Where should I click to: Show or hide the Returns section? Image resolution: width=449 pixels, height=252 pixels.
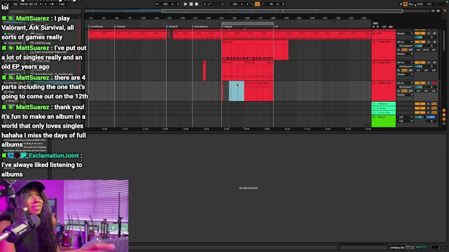pyautogui.click(x=444, y=114)
